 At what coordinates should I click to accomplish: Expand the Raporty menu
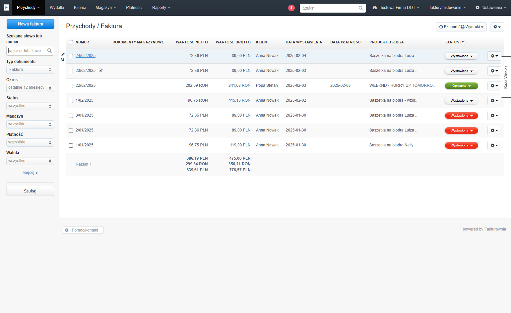point(161,8)
